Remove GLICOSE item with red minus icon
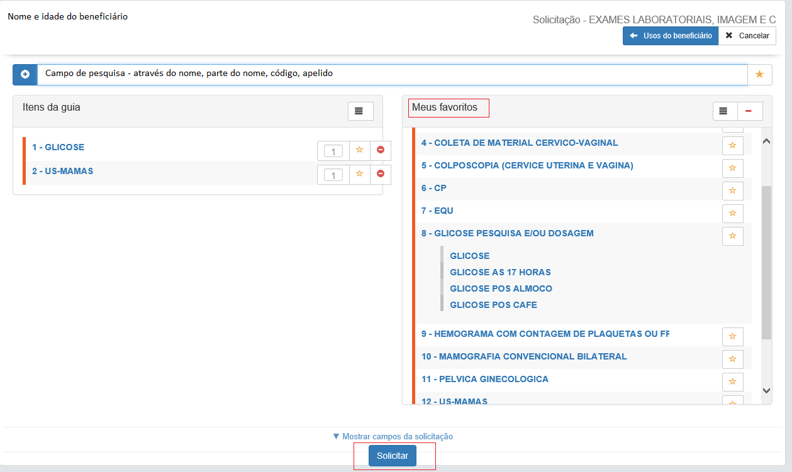 click(x=381, y=150)
